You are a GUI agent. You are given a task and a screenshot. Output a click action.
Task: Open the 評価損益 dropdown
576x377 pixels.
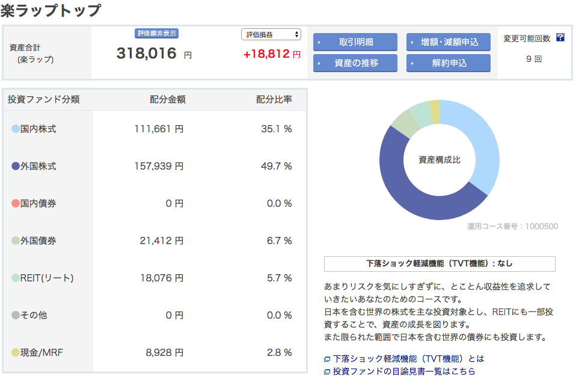coord(271,34)
